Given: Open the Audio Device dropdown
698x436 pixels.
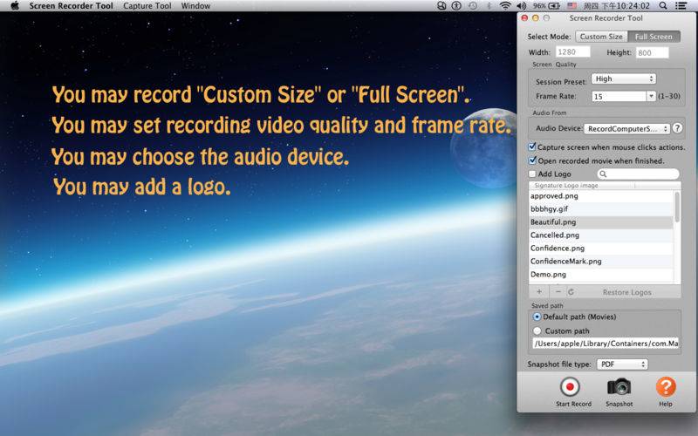Looking at the screenshot, I should click(626, 128).
